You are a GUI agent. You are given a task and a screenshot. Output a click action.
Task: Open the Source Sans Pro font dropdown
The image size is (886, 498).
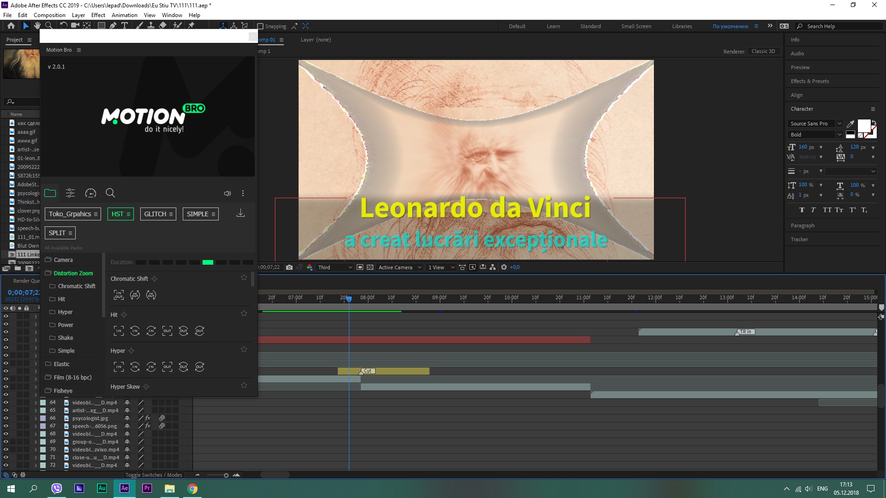point(839,124)
